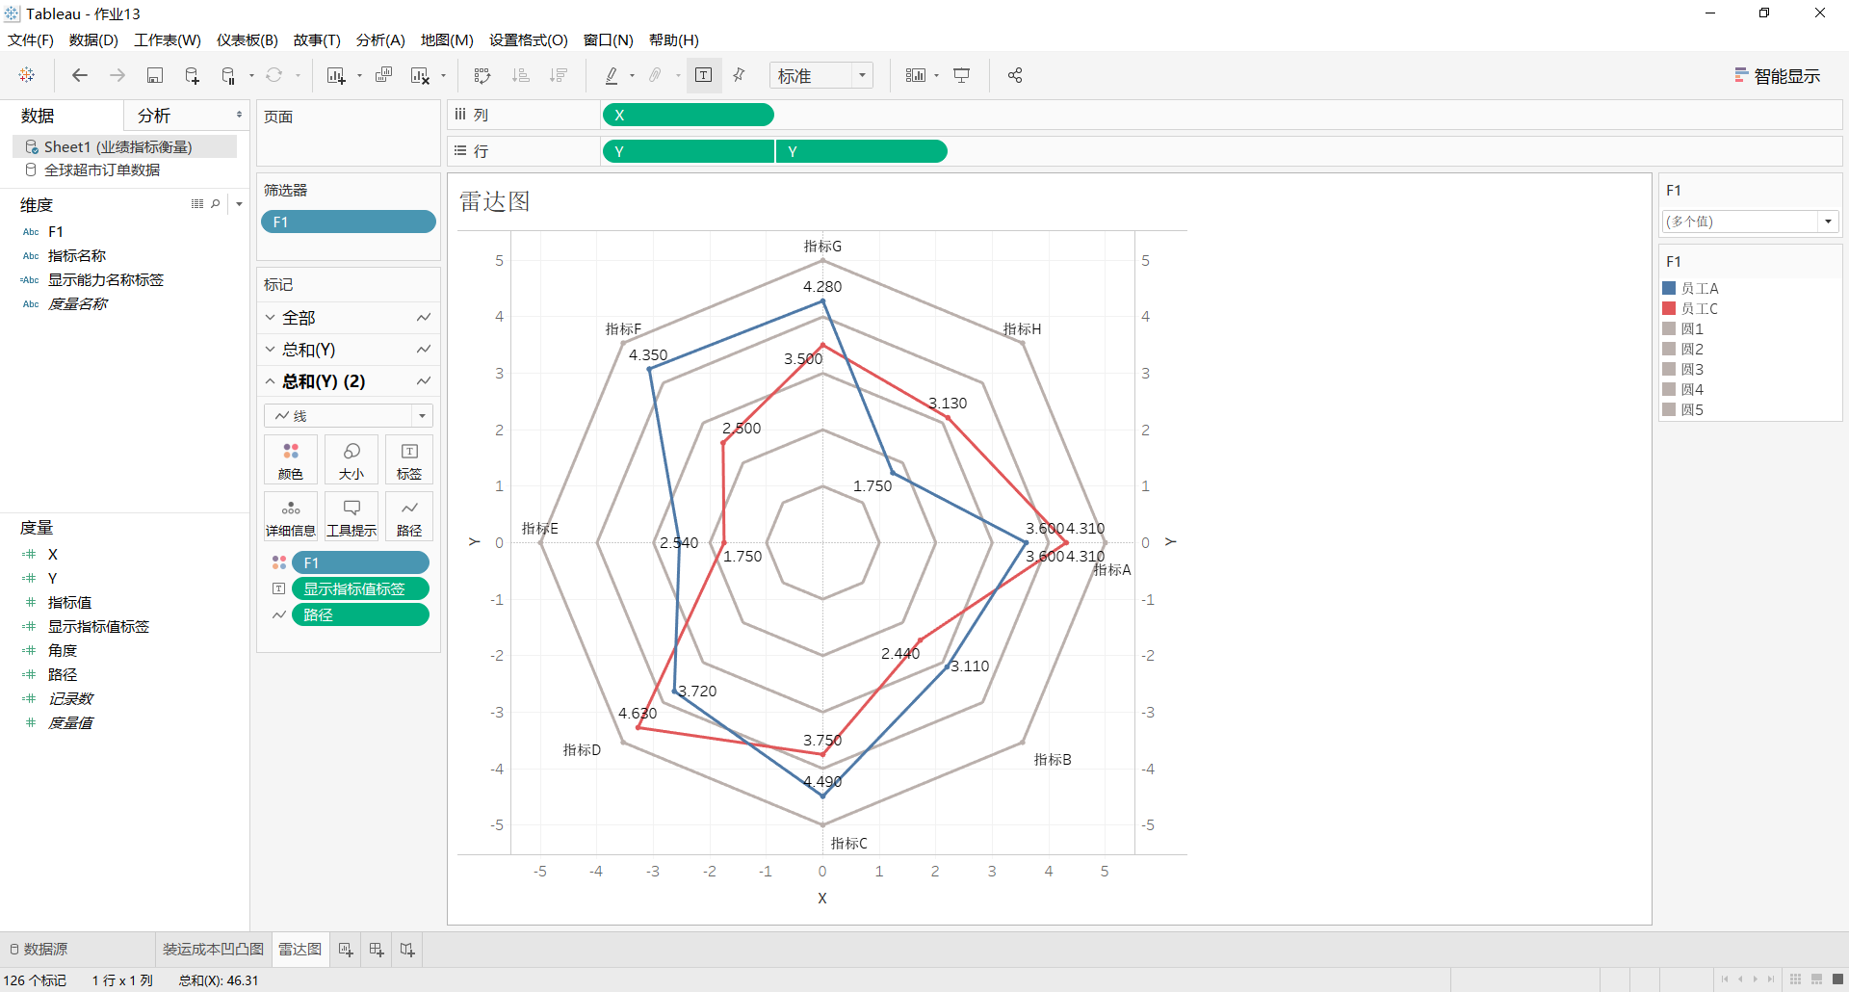Viewport: 1849px width, 992px height.
Task: Open the 数据(D) menu
Action: (93, 39)
